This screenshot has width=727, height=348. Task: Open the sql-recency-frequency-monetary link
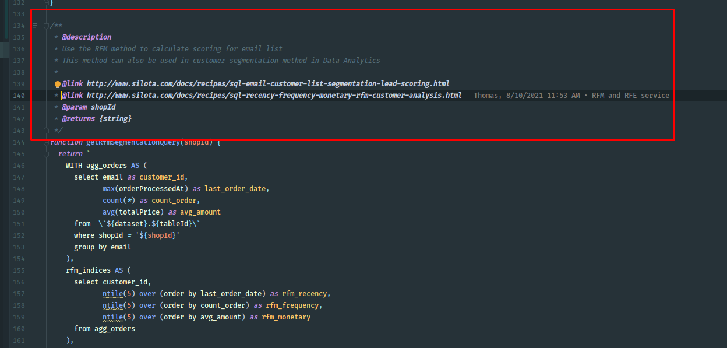click(274, 96)
